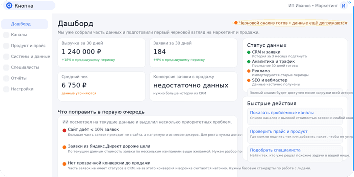Viewport: 354px width, 177px height.
Task: Click ИП Иванов • Маркетинг account label
Action: coord(313,6)
